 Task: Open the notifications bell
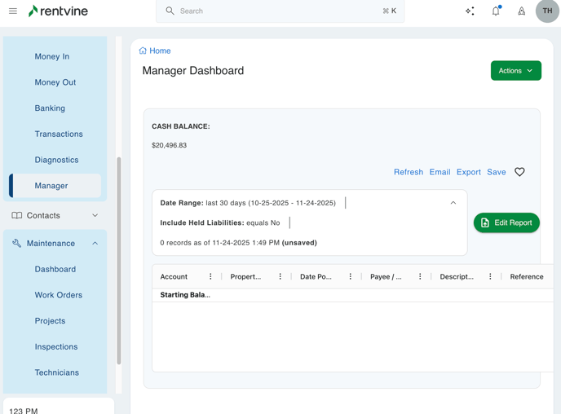click(x=496, y=11)
